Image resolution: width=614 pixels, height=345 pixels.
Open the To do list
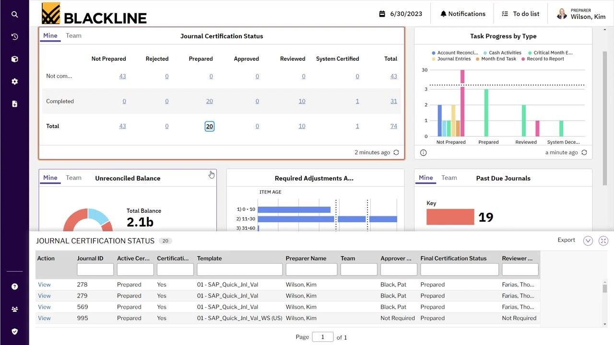pos(520,14)
